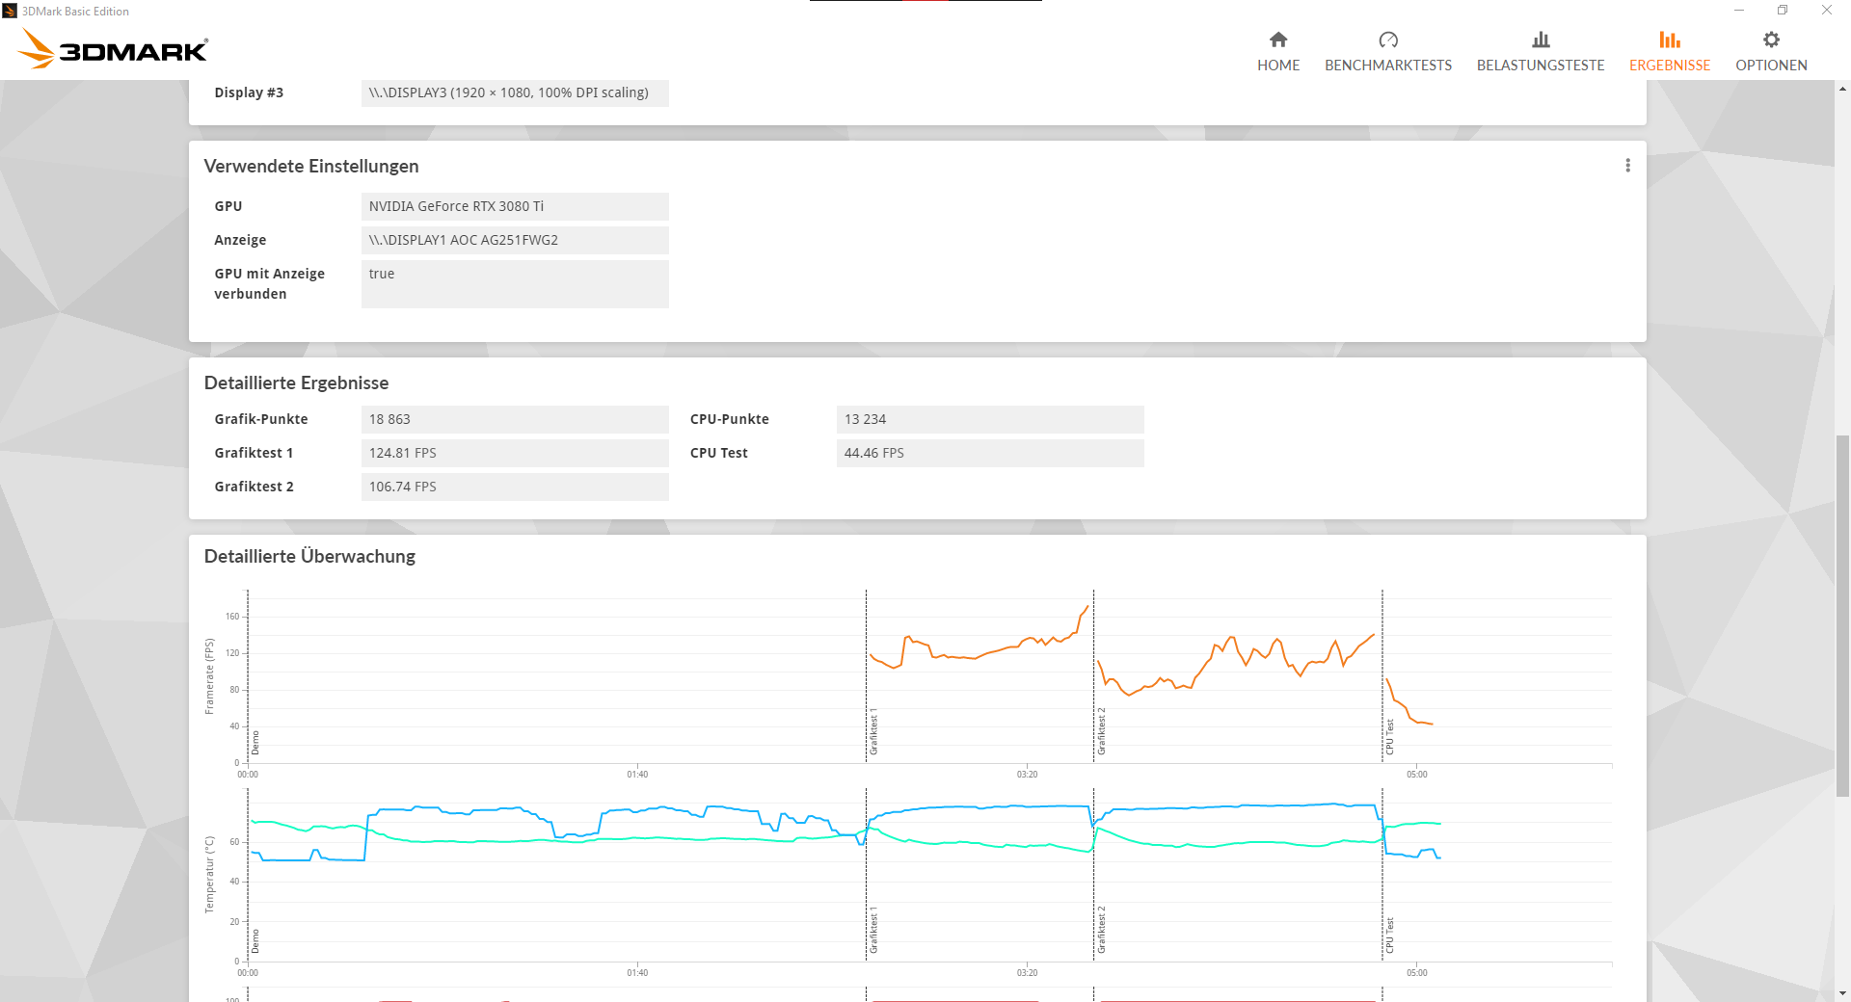Click the Temperatur (°C) axis label

[x=209, y=875]
